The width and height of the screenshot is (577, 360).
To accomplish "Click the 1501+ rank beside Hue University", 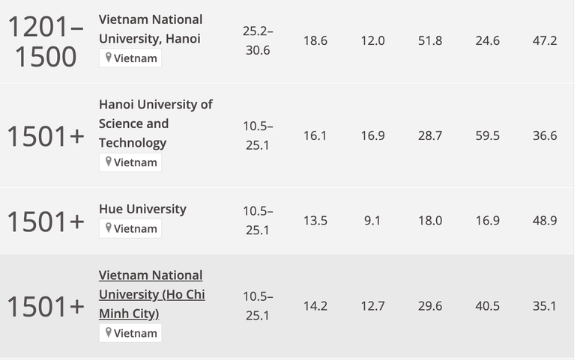I will click(46, 221).
